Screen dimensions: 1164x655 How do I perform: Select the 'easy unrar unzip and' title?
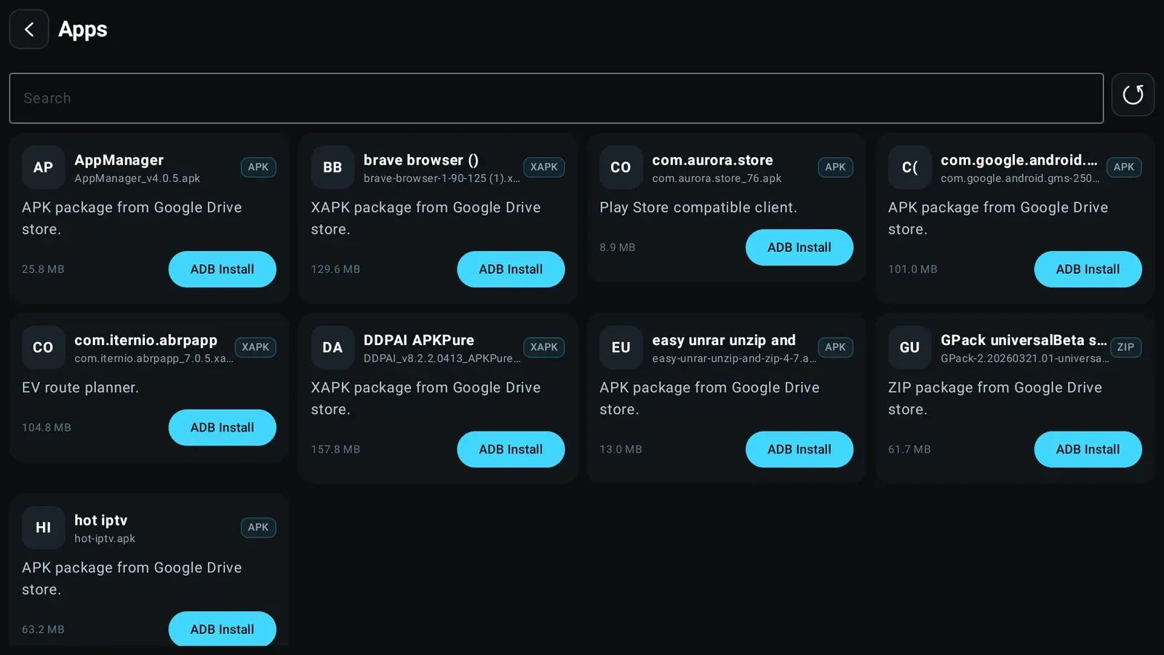pos(724,341)
